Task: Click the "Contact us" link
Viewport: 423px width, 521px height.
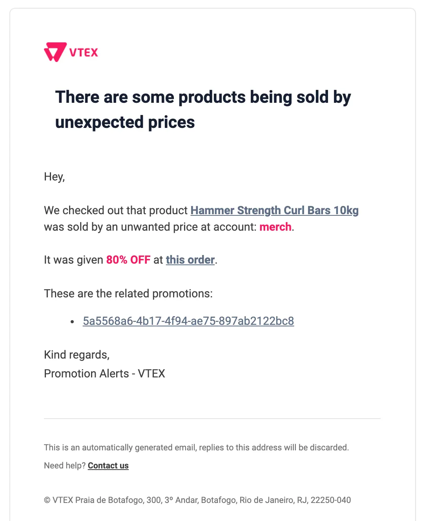Action: coord(108,465)
